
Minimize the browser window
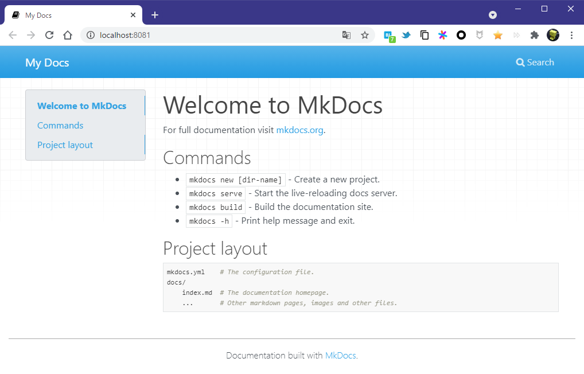tap(517, 9)
